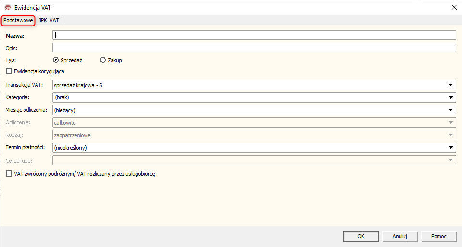
Task: Click the Anuluj button
Action: (400, 236)
